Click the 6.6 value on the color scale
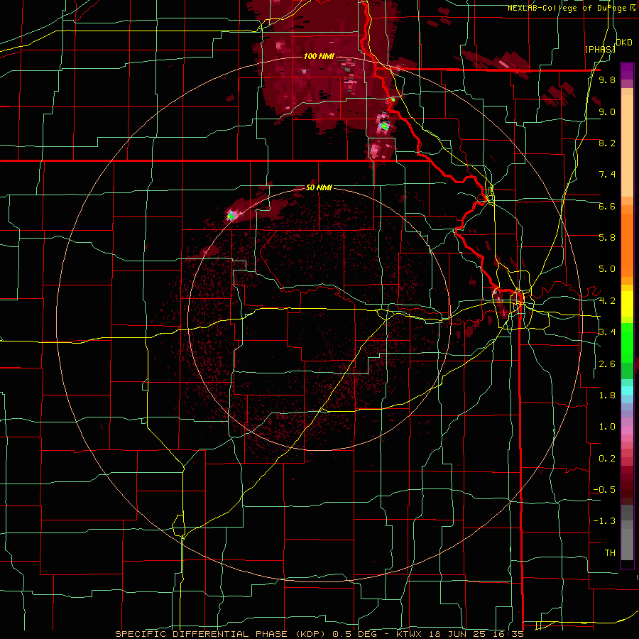Image resolution: width=639 pixels, height=639 pixels. tap(607, 206)
